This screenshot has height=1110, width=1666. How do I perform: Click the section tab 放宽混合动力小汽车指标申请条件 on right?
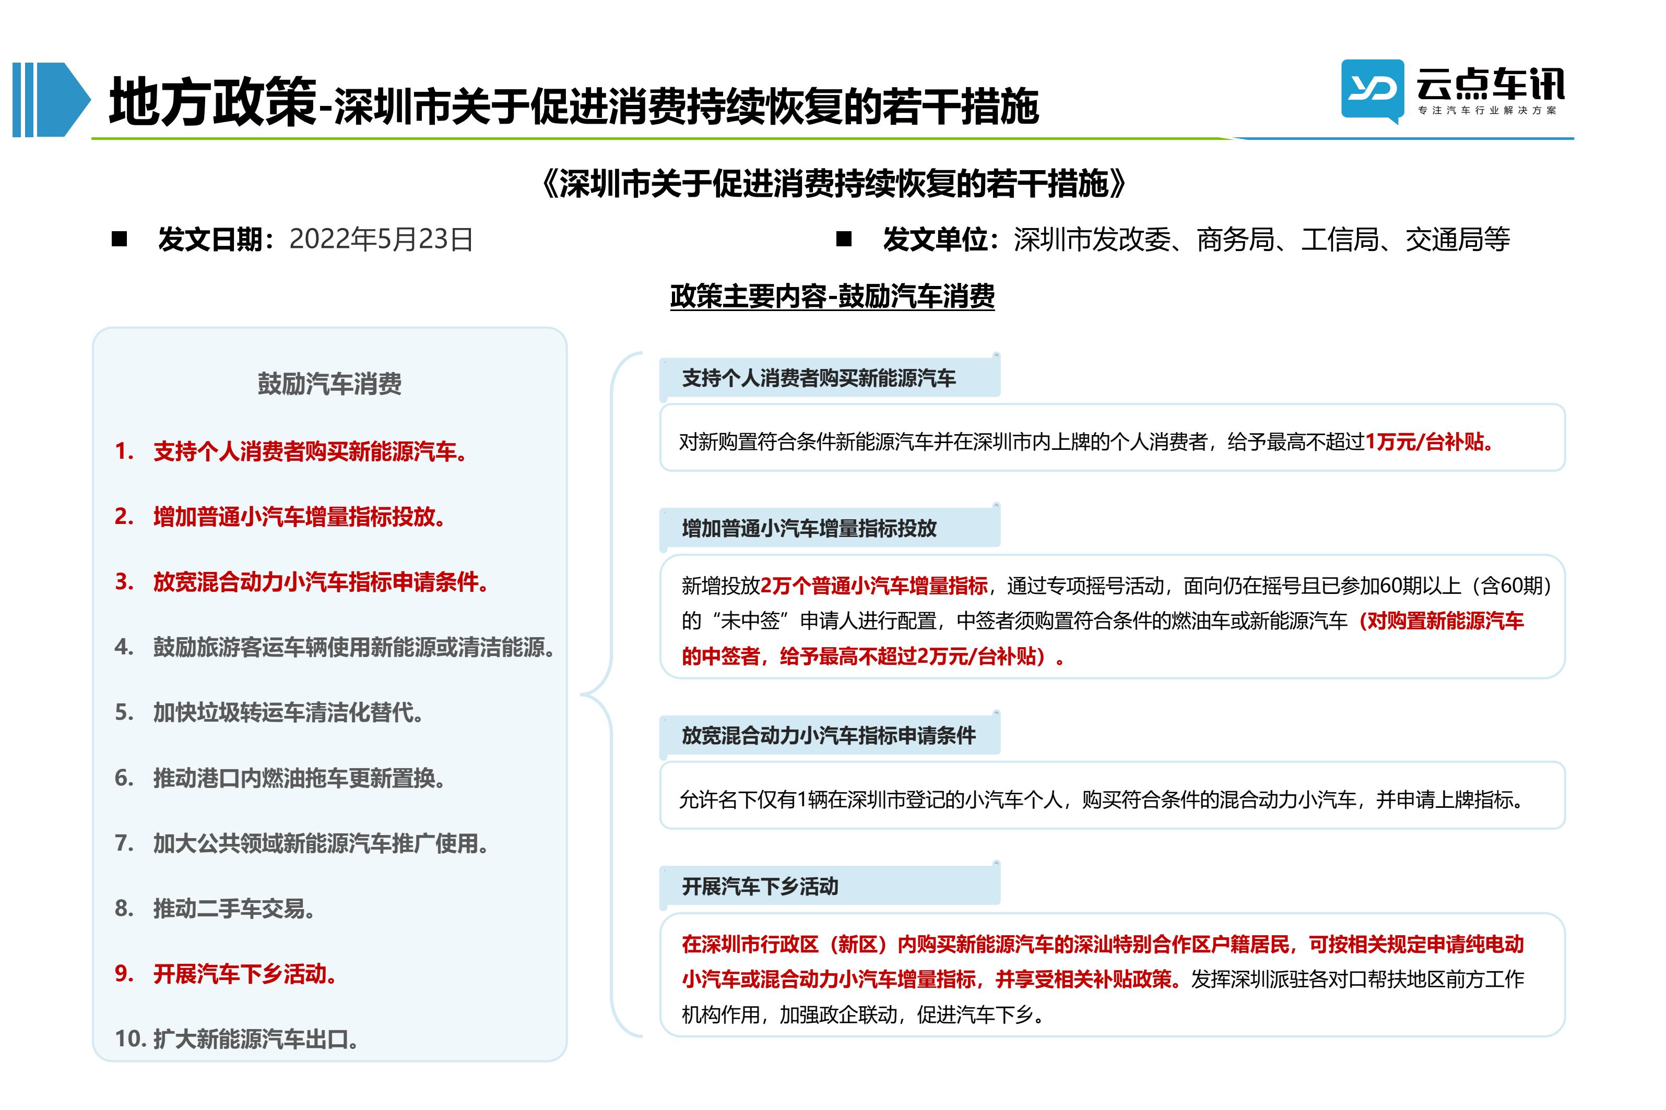[829, 735]
